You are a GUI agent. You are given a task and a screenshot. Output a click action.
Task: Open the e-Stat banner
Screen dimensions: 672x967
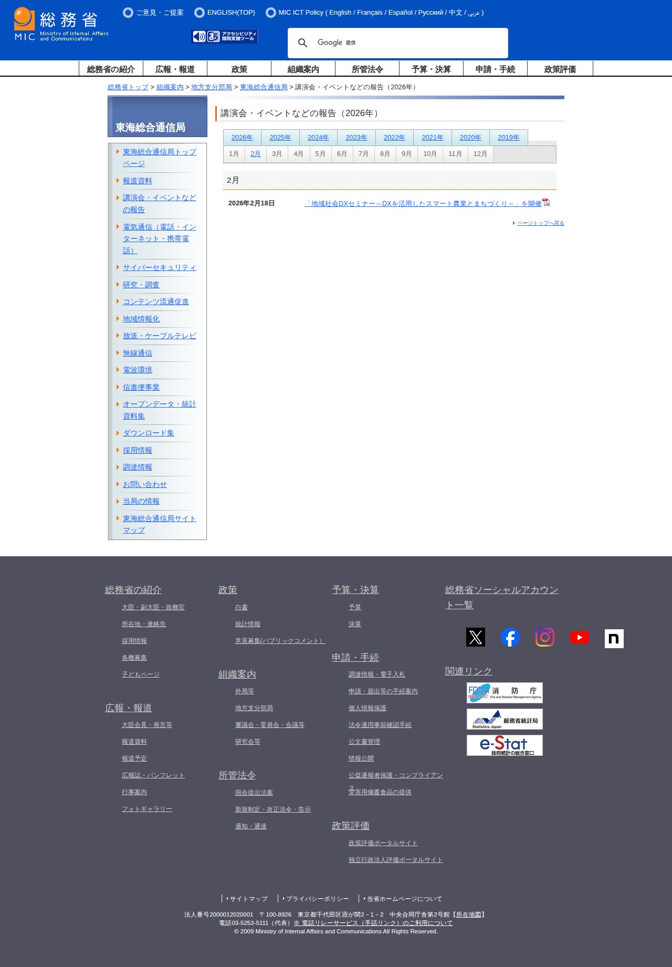505,745
